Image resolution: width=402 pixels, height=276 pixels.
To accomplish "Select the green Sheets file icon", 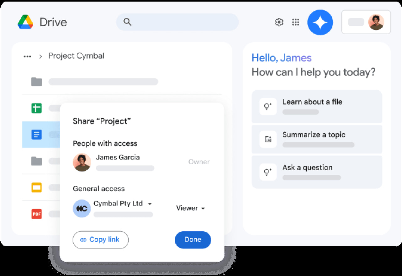I will [36, 108].
